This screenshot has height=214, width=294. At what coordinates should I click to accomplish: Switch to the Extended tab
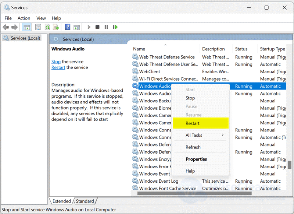tap(62, 201)
